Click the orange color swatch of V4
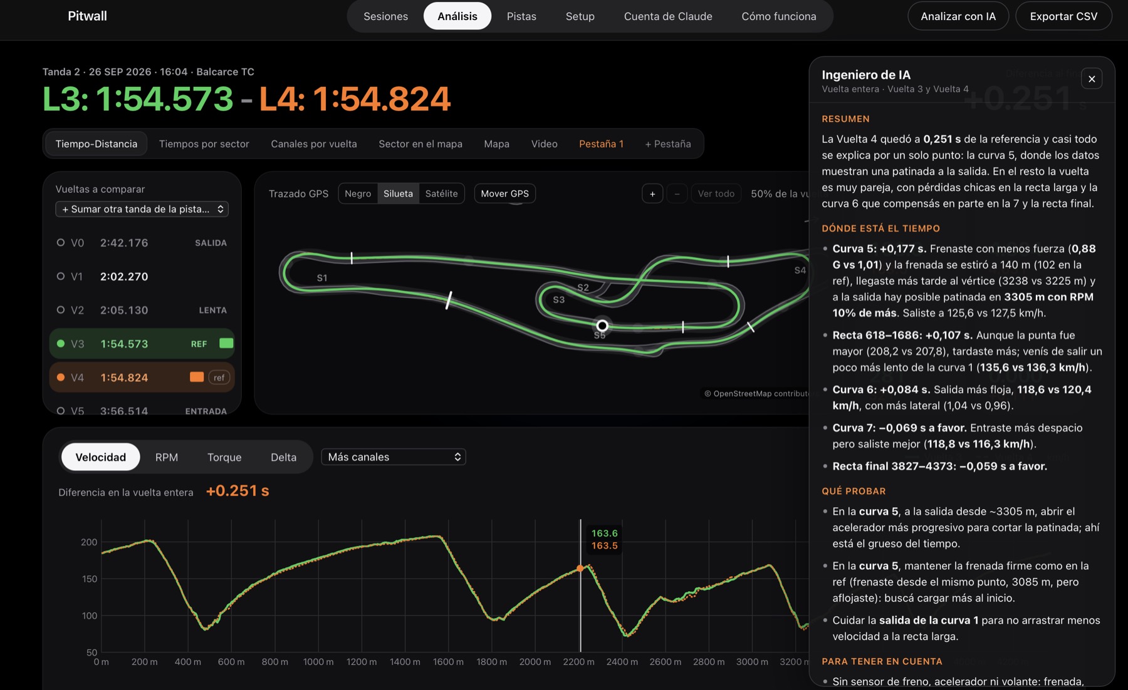1128x690 pixels. point(197,377)
